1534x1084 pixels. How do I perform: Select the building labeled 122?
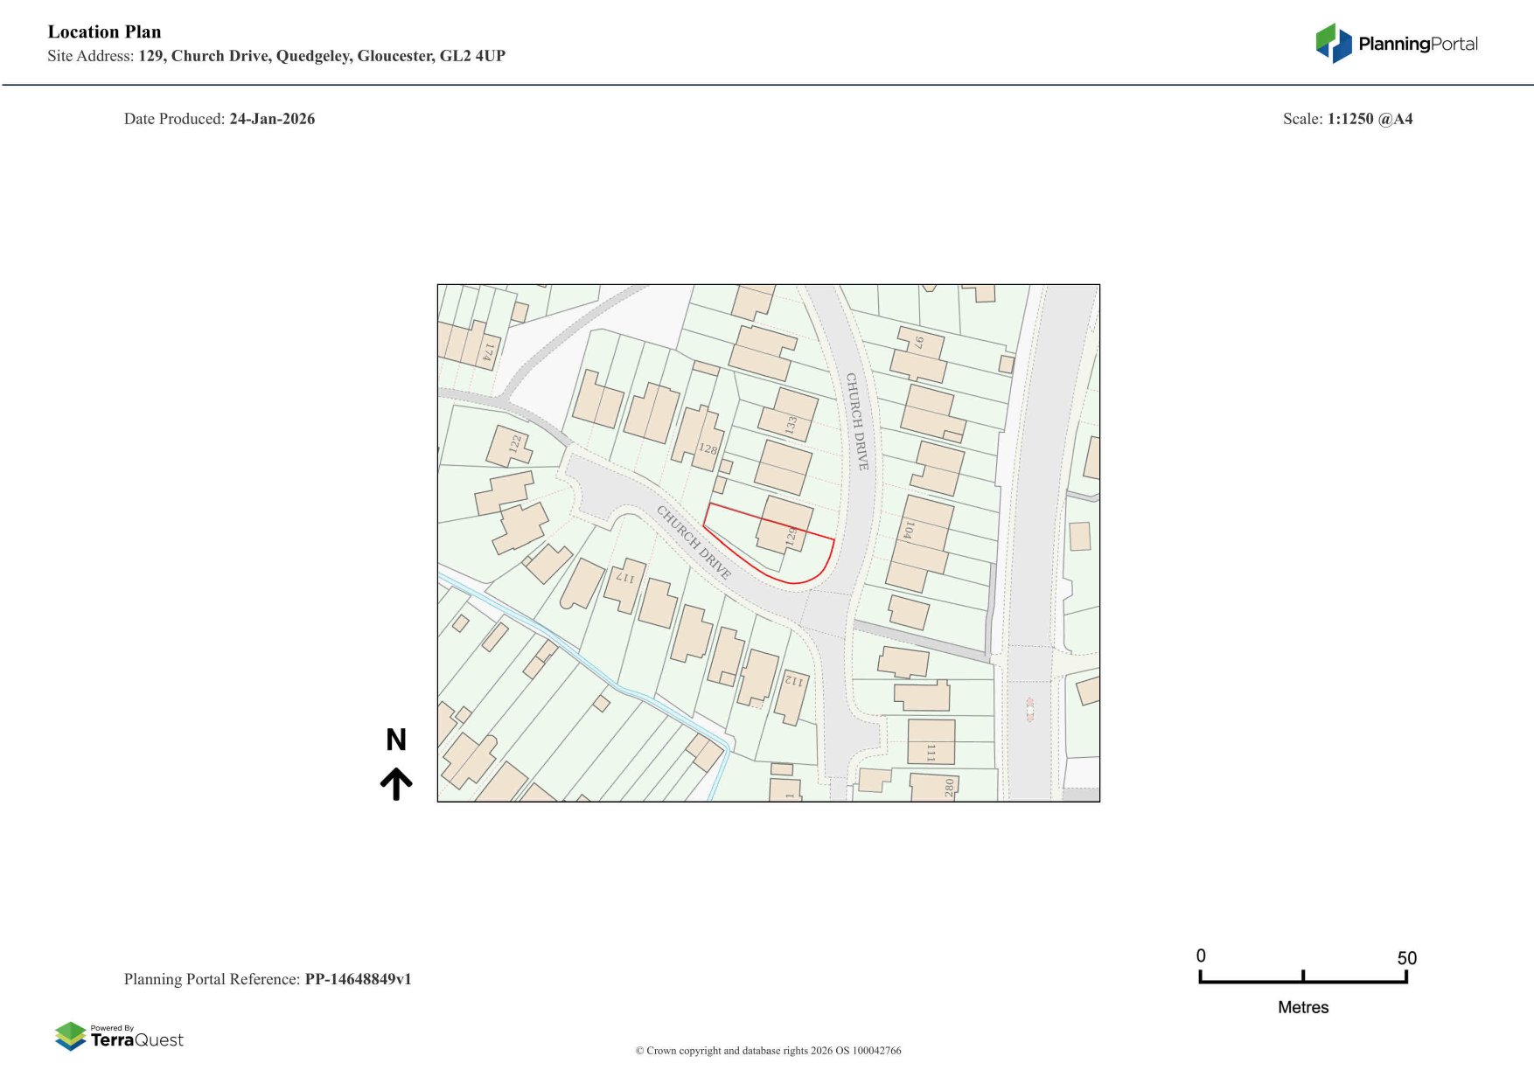(510, 445)
